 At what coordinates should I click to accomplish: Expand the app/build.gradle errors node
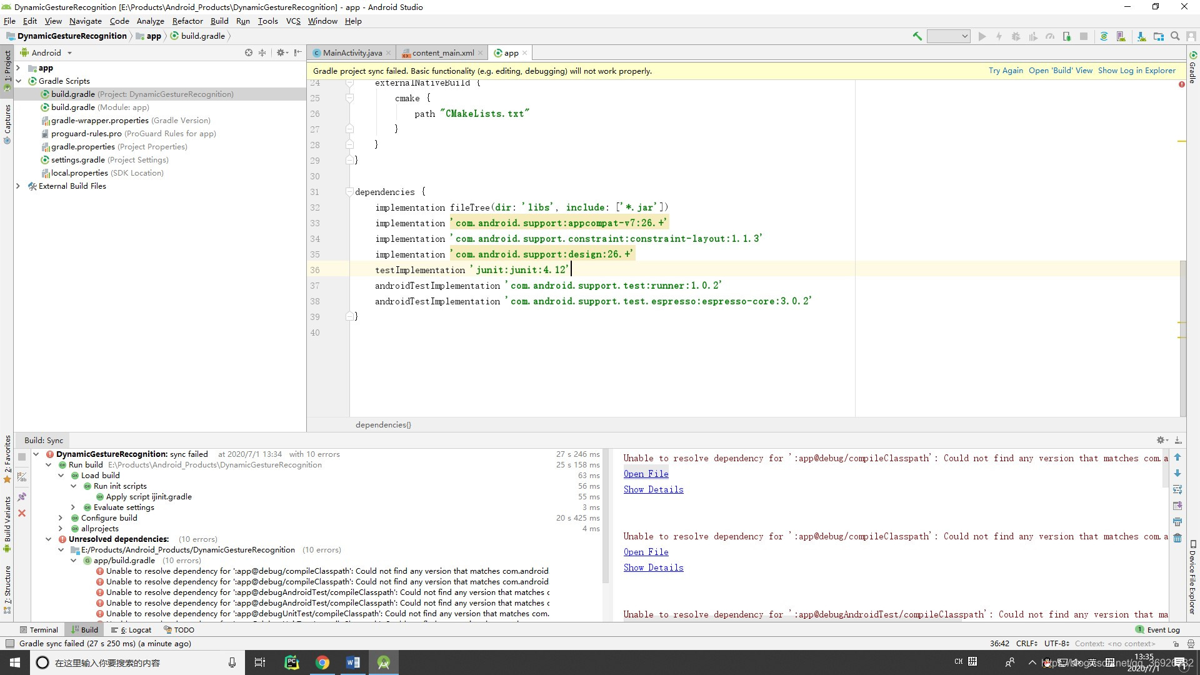pyautogui.click(x=73, y=561)
